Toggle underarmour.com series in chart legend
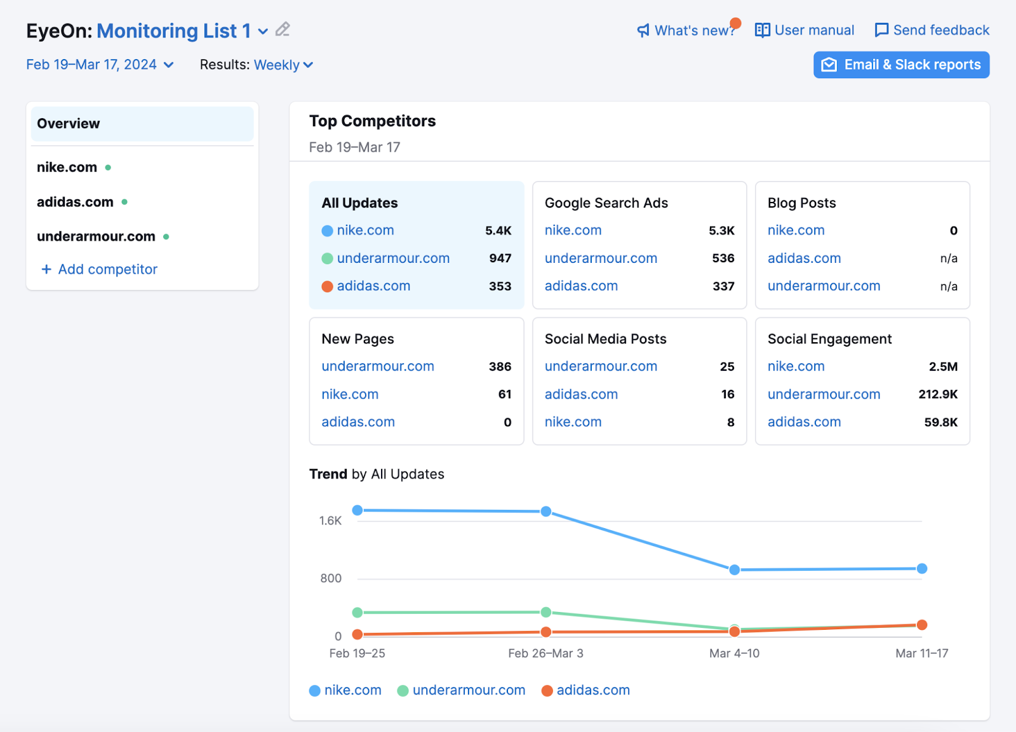Screen dimensions: 1016x732 469,690
